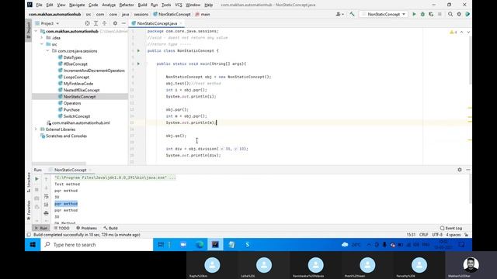Click the stop button in top toolbar
The image size is (497, 279).
point(440,14)
